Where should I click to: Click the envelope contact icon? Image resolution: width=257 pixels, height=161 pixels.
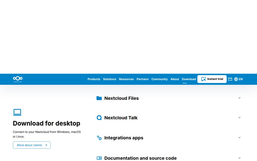pyautogui.click(x=230, y=79)
